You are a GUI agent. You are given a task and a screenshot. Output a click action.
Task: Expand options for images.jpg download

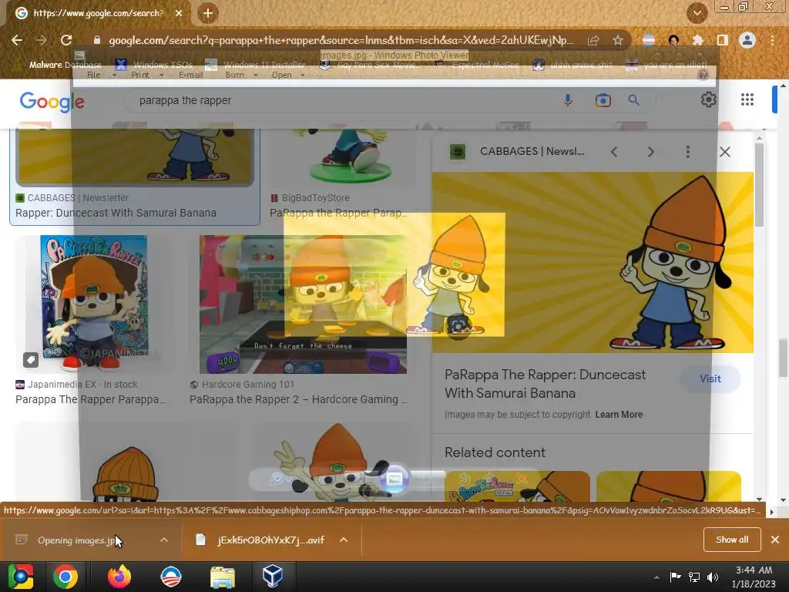164,540
